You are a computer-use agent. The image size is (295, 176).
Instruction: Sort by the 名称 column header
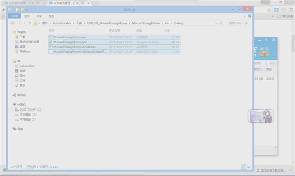coord(51,30)
